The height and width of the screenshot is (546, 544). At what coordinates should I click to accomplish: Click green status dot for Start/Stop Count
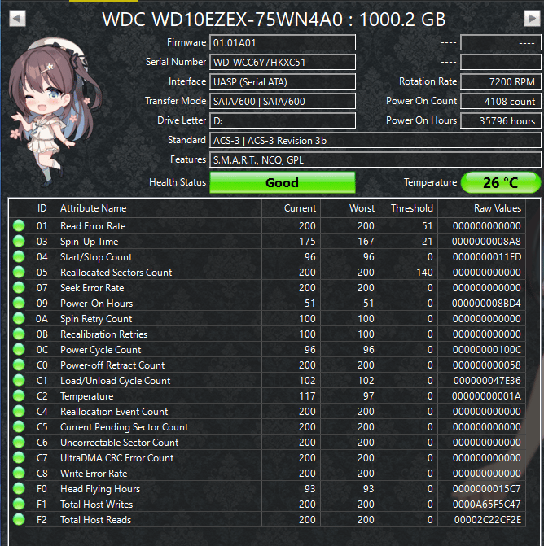(19, 256)
